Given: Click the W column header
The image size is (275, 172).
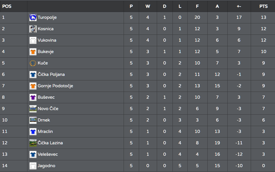Looking at the screenshot, I should [148, 6].
